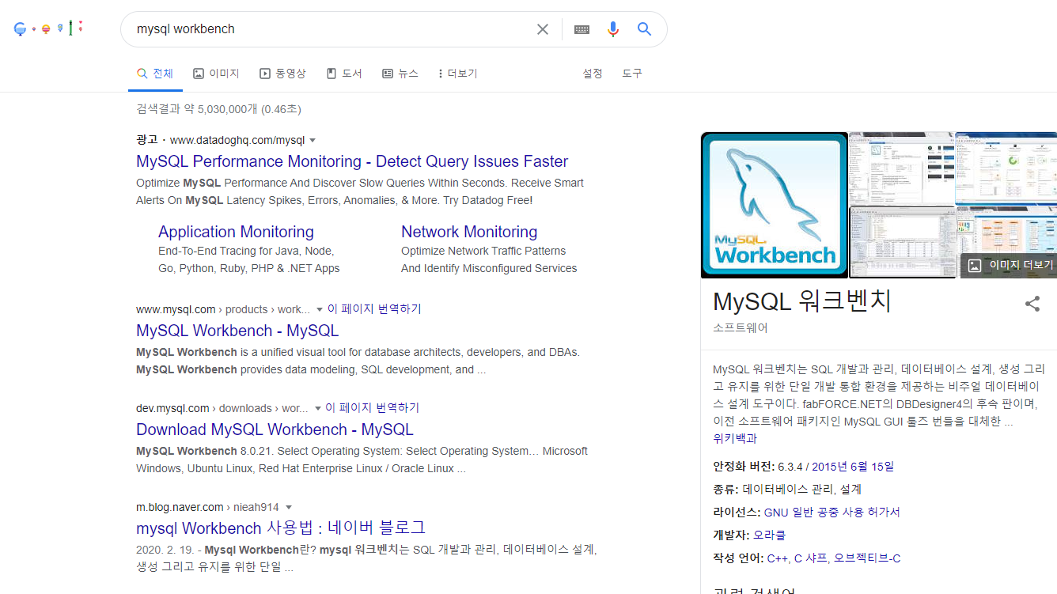
Task: Open the GNU 일반 공중 사용 허가서 link
Action: tap(832, 513)
